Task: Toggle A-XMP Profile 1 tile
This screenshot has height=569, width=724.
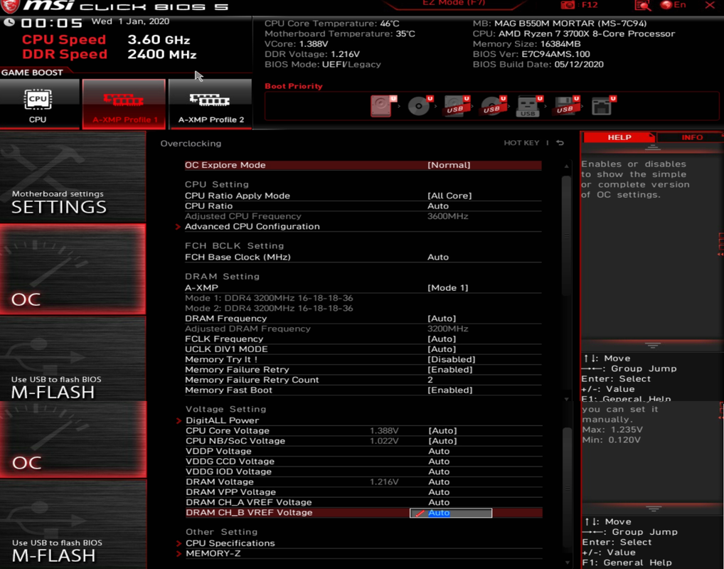Action: coord(124,103)
